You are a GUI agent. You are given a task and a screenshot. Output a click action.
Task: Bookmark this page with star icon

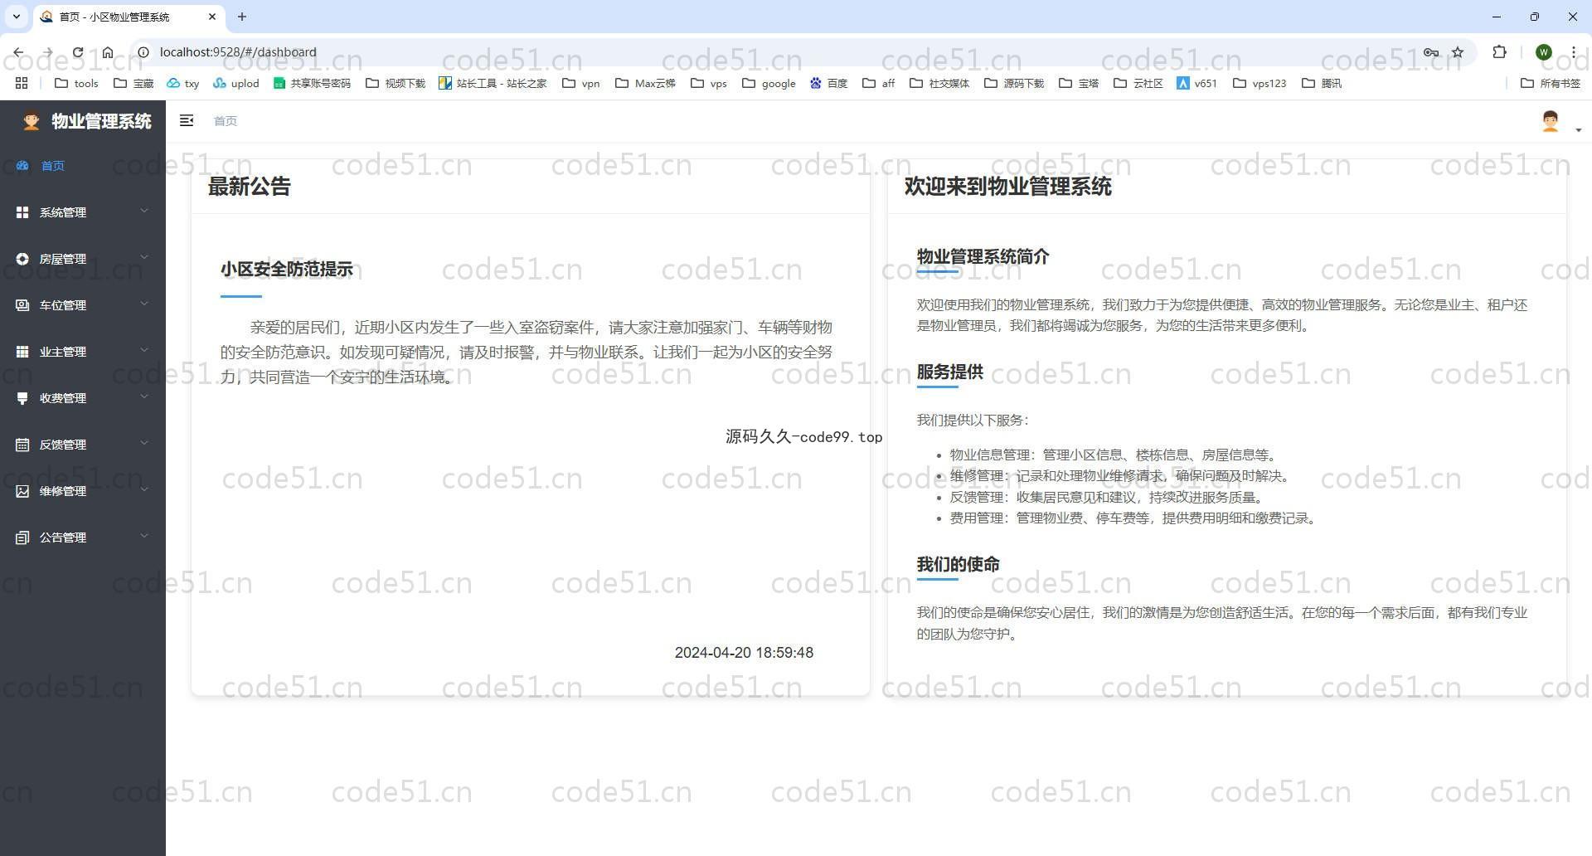pos(1458,52)
